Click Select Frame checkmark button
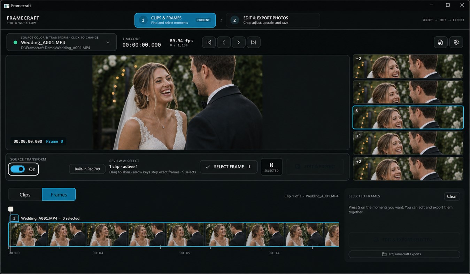470x274 pixels. pyautogui.click(x=229, y=167)
